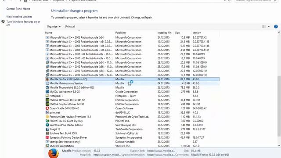Click the Sublime Text Build 3083 icon
The image size is (281, 158).
(47, 133)
